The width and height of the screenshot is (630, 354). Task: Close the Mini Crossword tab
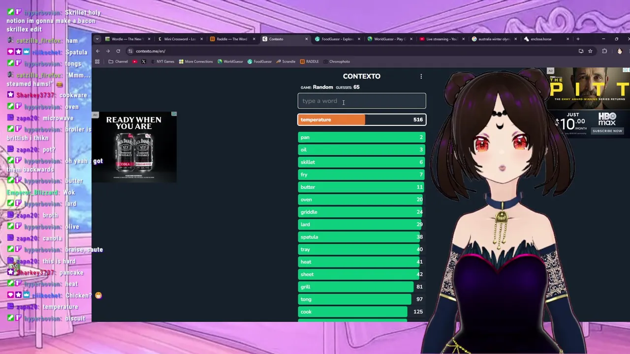pos(202,39)
